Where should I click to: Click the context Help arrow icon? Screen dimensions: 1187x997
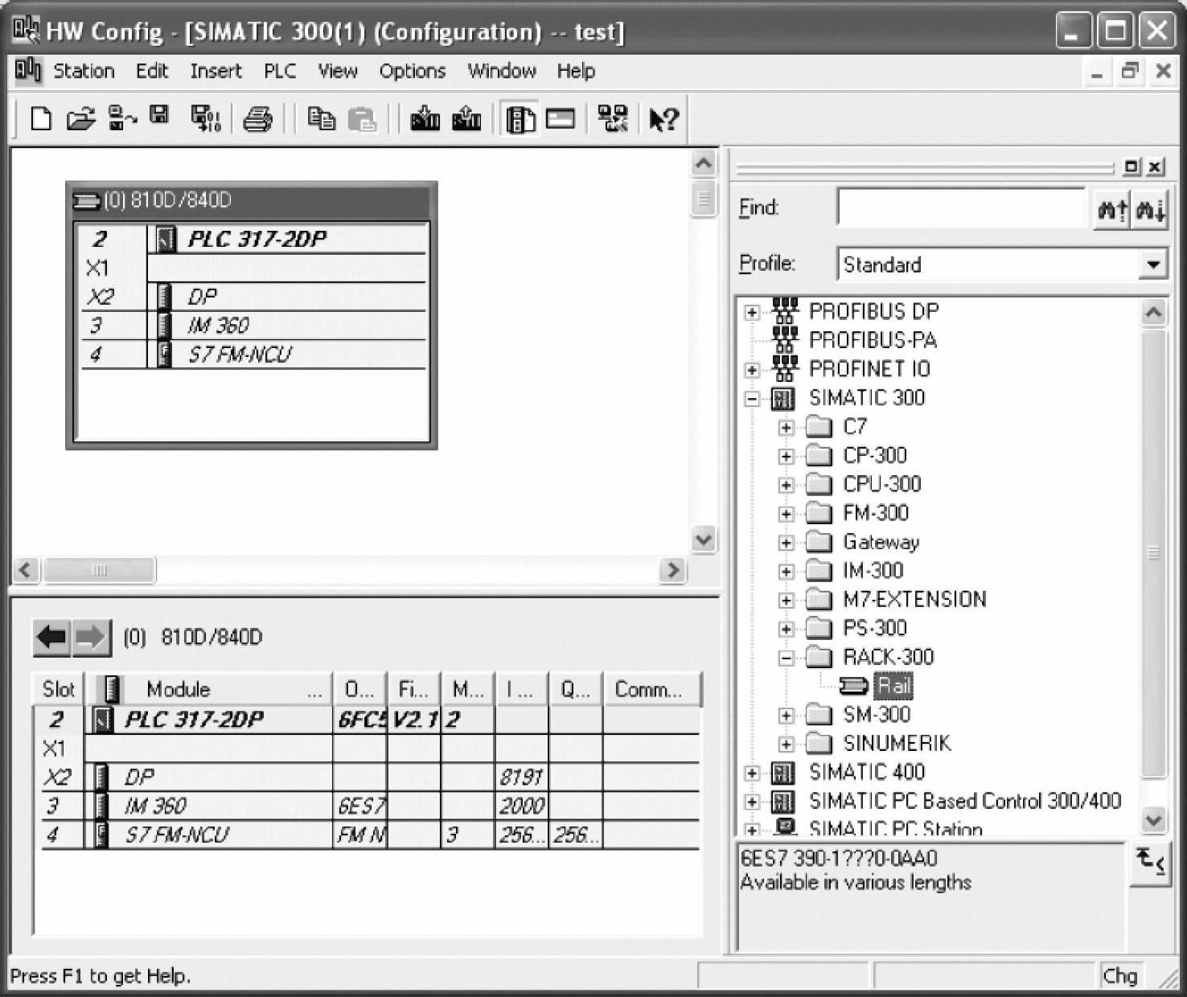(664, 119)
